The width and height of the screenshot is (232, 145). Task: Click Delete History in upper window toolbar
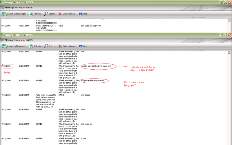pyautogui.click(x=60, y=14)
